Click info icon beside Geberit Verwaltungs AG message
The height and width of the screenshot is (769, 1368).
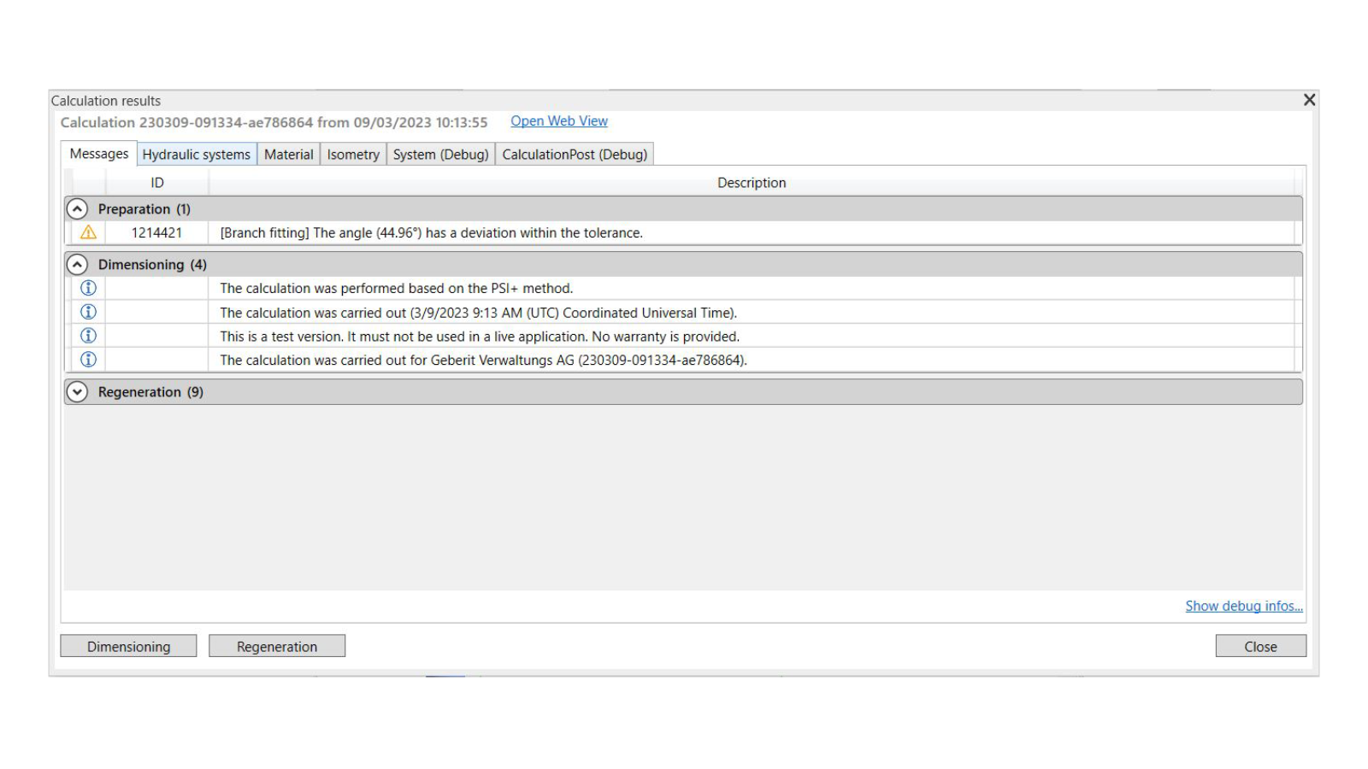(x=88, y=360)
